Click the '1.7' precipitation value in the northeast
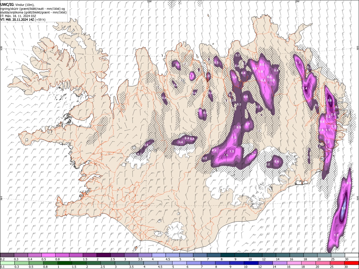Image resolution: width=359 pixels, height=269 pixels. pyautogui.click(x=298, y=63)
